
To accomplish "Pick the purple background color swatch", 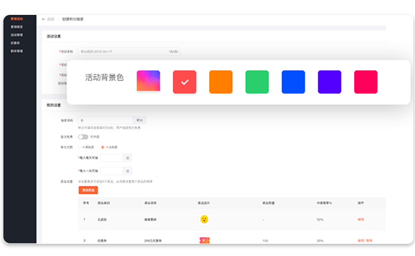I will [x=329, y=82].
